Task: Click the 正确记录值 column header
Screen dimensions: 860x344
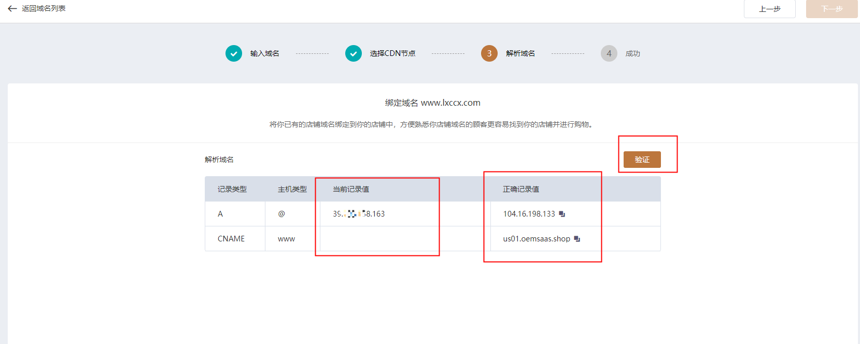Action: [x=520, y=189]
